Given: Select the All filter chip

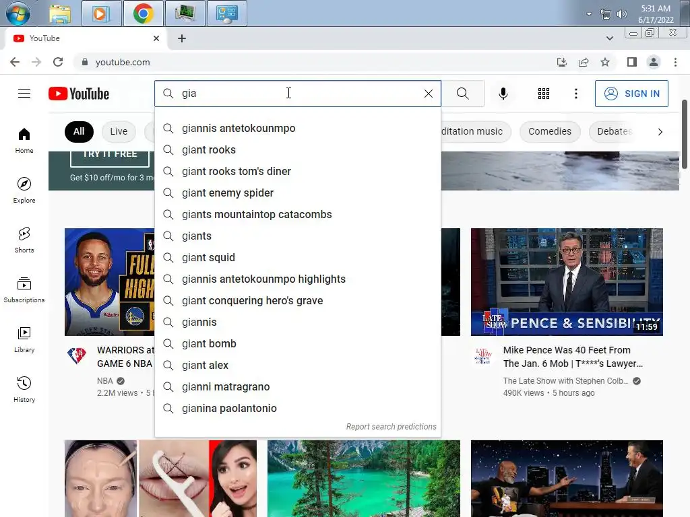Looking at the screenshot, I should click(x=79, y=131).
